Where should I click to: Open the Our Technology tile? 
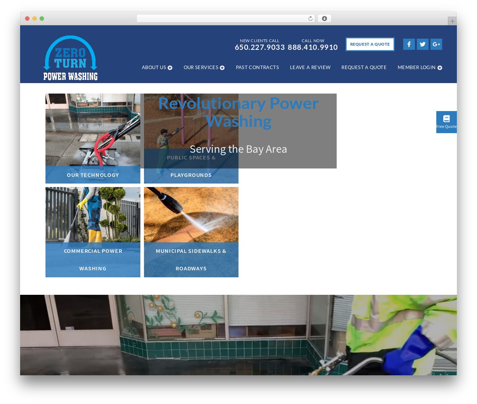pyautogui.click(x=93, y=138)
